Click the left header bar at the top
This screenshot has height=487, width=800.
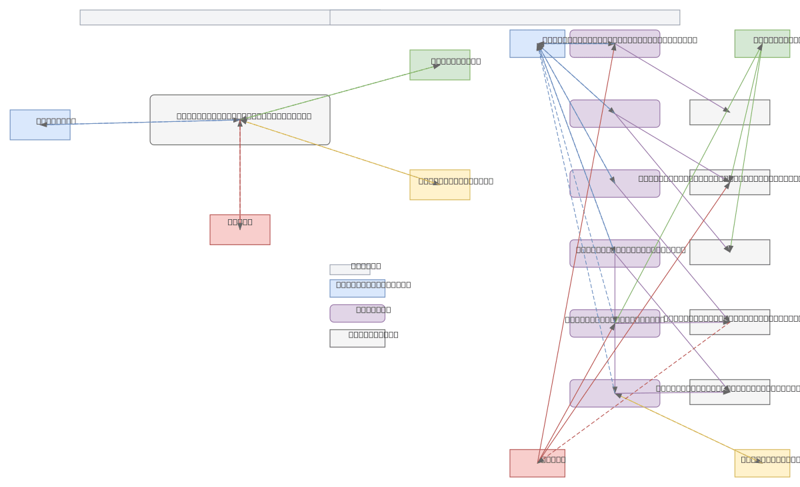tap(205, 17)
